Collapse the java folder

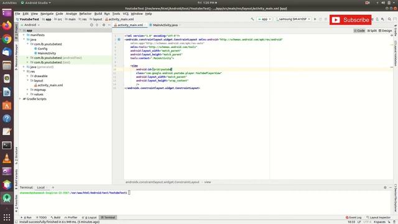click(24, 40)
